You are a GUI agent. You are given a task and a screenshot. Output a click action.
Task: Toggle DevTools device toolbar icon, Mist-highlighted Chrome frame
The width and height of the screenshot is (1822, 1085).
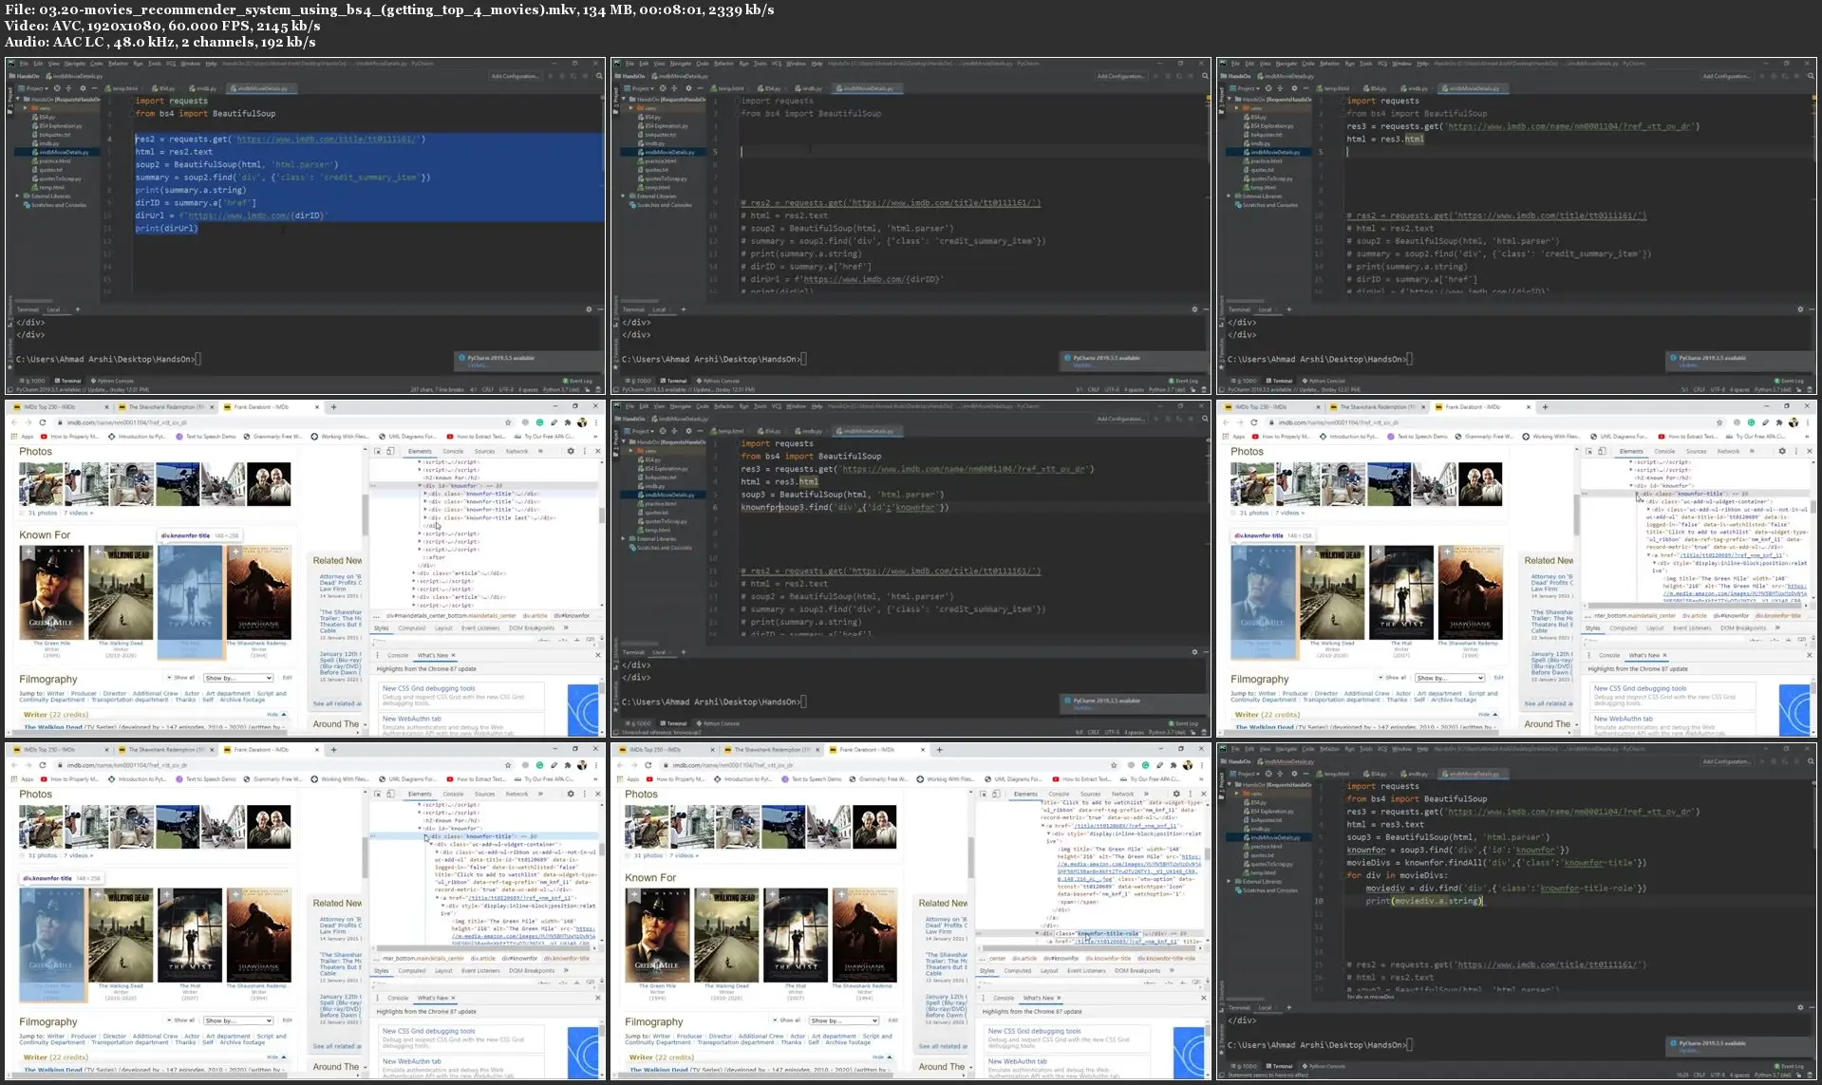[x=390, y=451]
